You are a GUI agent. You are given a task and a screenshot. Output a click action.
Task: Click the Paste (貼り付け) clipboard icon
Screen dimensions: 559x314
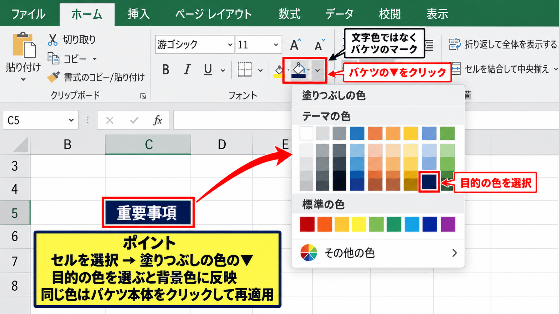24,45
